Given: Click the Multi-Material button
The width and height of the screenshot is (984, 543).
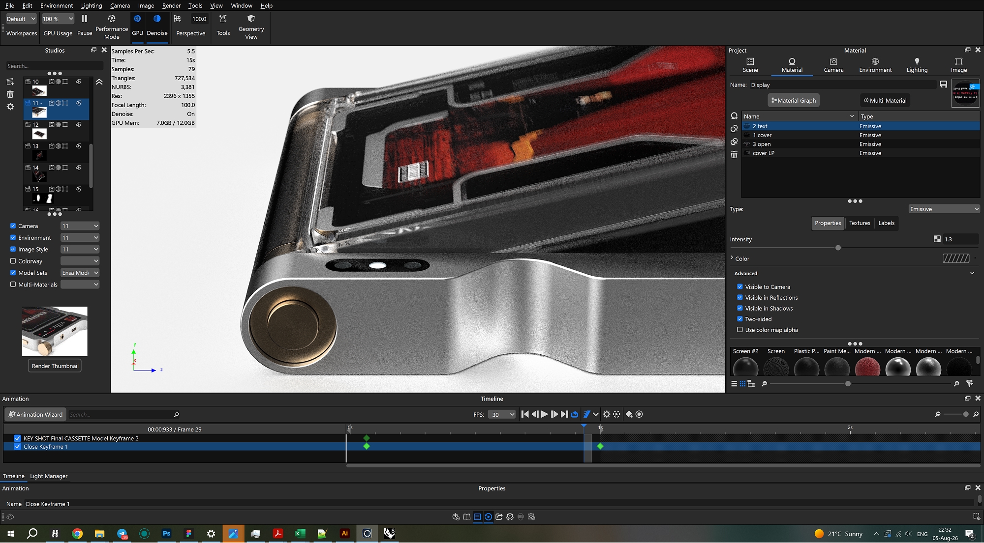Looking at the screenshot, I should click(x=885, y=100).
